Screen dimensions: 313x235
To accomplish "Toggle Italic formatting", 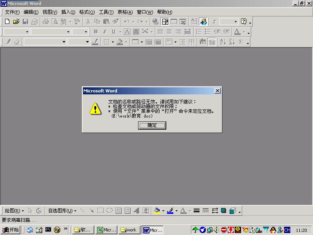I will coord(104,32).
